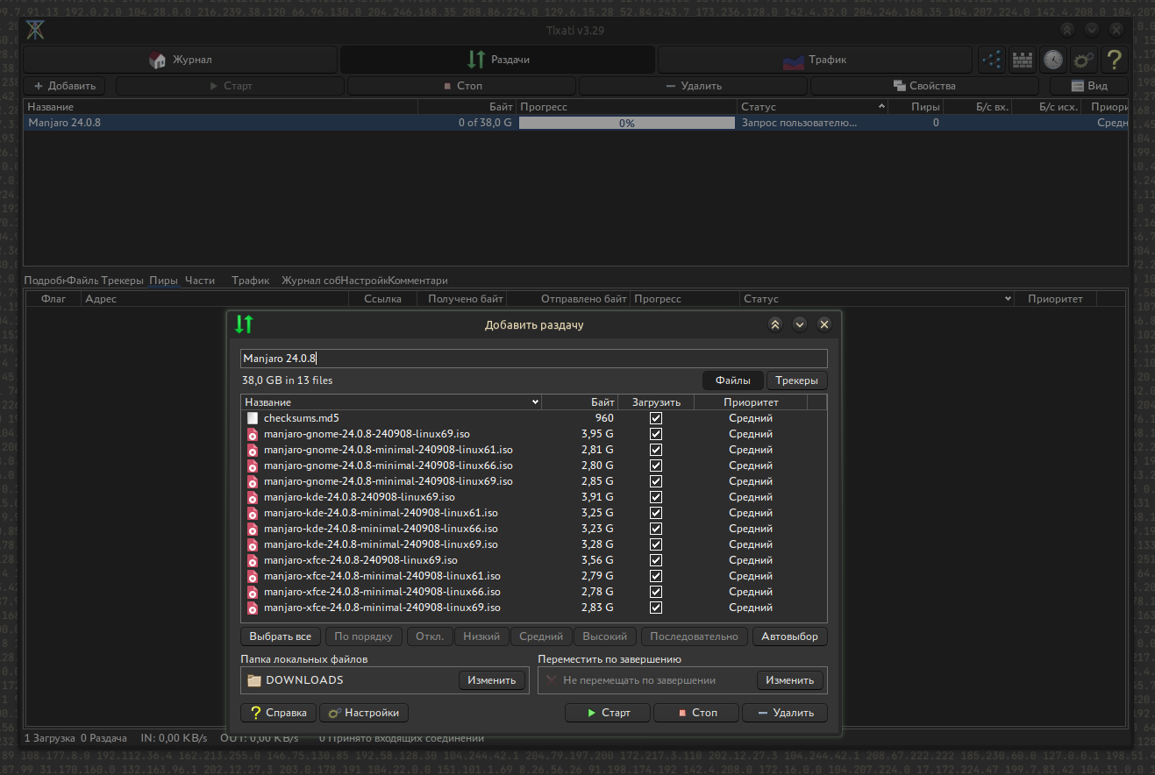The width and height of the screenshot is (1155, 775).
Task: Click Удалить button in the dialog
Action: click(x=785, y=713)
